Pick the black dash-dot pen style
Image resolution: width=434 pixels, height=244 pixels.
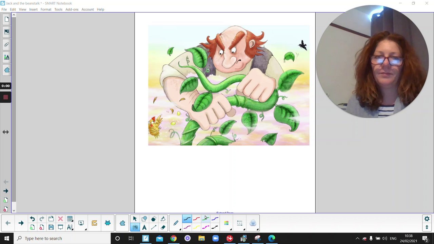pyautogui.click(x=215, y=227)
